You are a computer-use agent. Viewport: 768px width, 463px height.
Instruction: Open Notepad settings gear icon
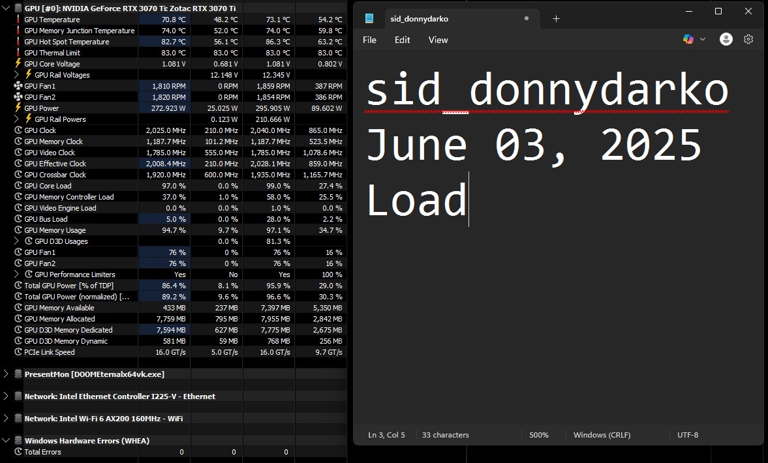tap(748, 40)
